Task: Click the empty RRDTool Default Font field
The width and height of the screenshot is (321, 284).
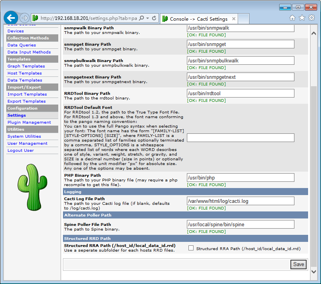Action: (x=240, y=138)
